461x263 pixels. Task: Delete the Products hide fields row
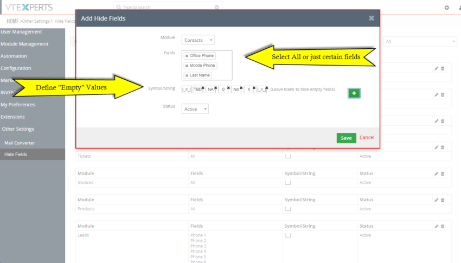[x=443, y=200]
